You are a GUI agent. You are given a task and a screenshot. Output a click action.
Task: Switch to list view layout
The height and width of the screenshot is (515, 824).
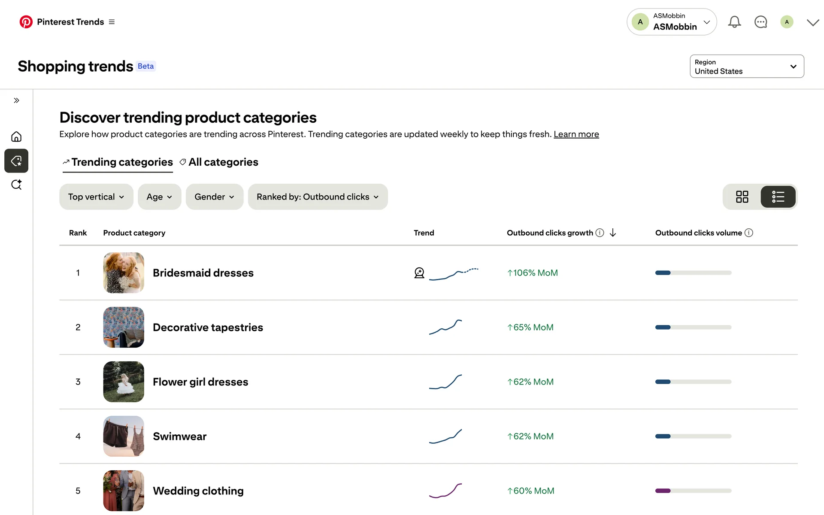coord(778,197)
